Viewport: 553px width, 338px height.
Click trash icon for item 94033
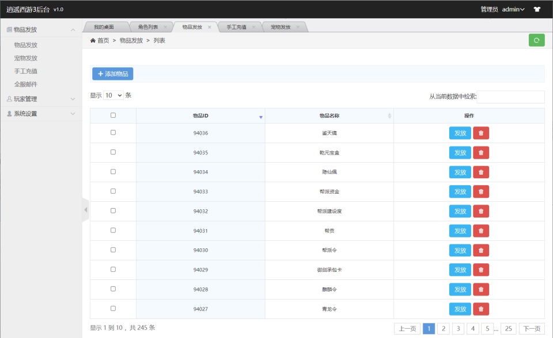481,192
